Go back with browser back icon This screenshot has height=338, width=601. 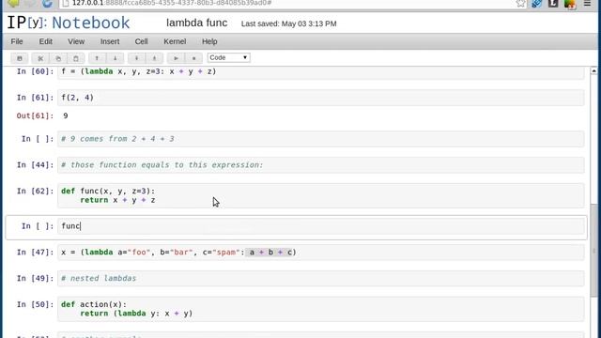(14, 4)
